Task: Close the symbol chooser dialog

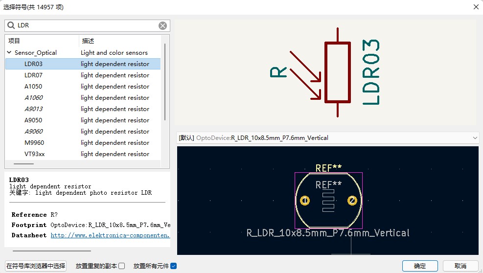Action: (476, 7)
